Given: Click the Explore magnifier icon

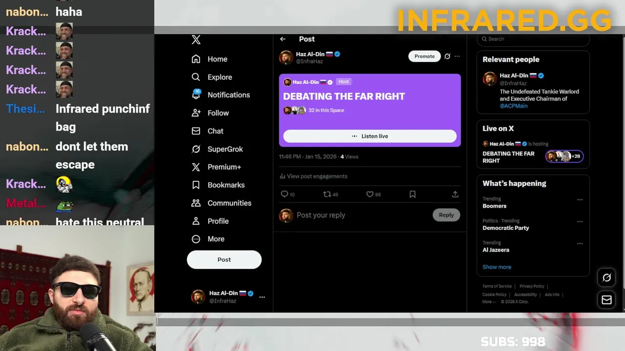Looking at the screenshot, I should click(x=196, y=77).
